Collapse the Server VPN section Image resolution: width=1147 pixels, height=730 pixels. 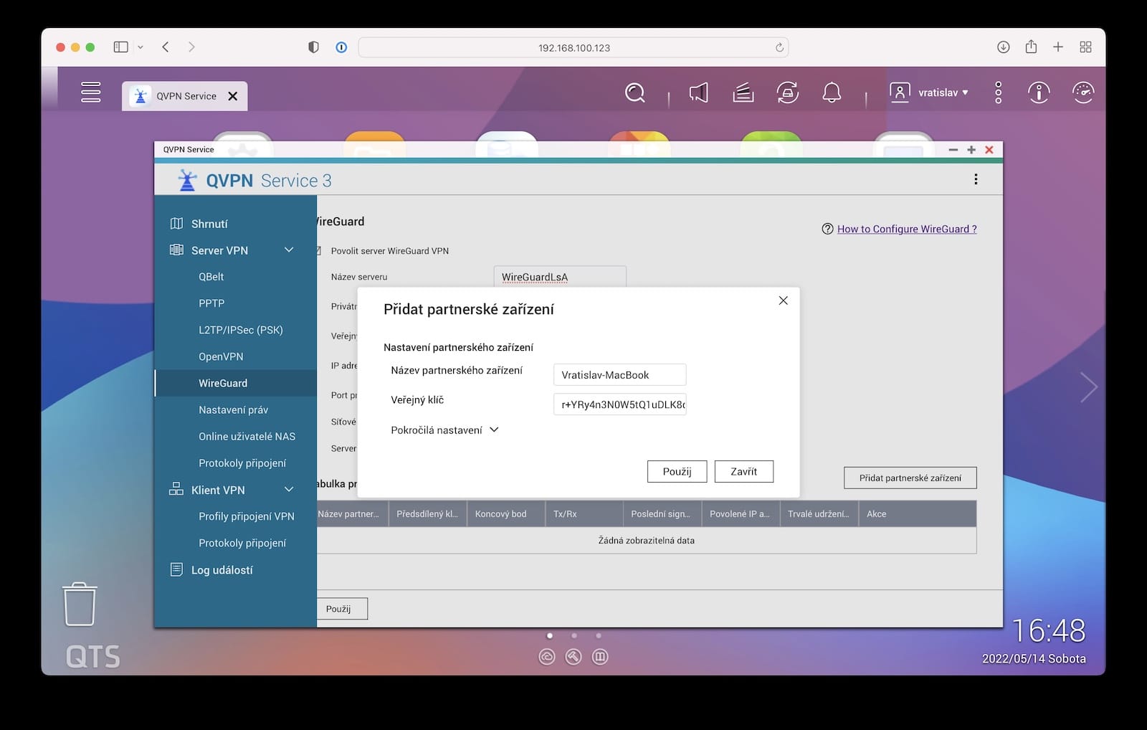289,250
